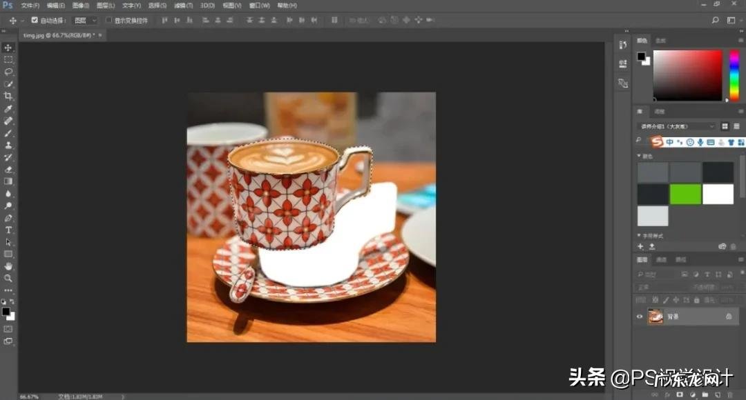Viewport: 746px width, 400px height.
Task: Activate the Zoom tool
Action: tap(8, 278)
